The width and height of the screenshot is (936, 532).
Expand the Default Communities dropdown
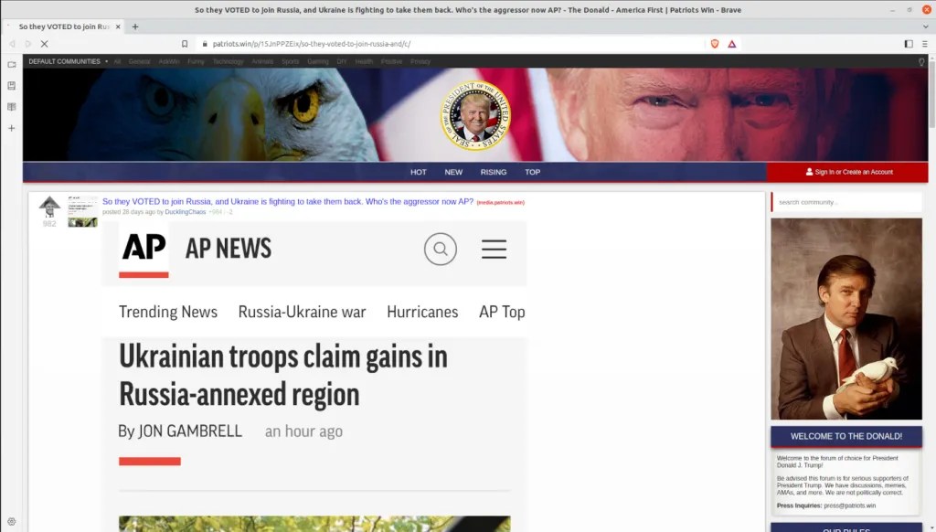pos(68,61)
